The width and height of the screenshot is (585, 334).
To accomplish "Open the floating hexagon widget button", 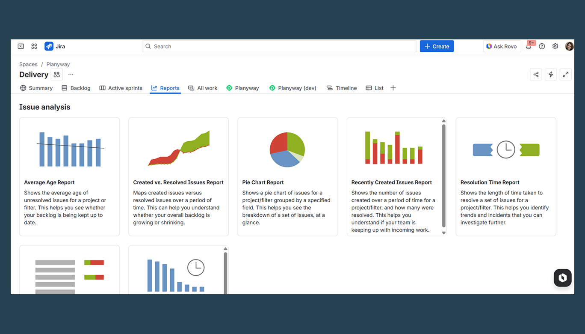I will click(563, 277).
